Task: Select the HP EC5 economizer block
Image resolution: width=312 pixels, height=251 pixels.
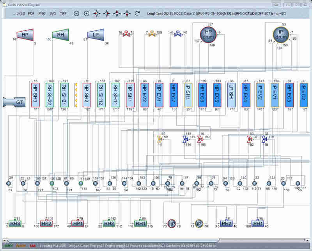Action: pyautogui.click(x=217, y=95)
